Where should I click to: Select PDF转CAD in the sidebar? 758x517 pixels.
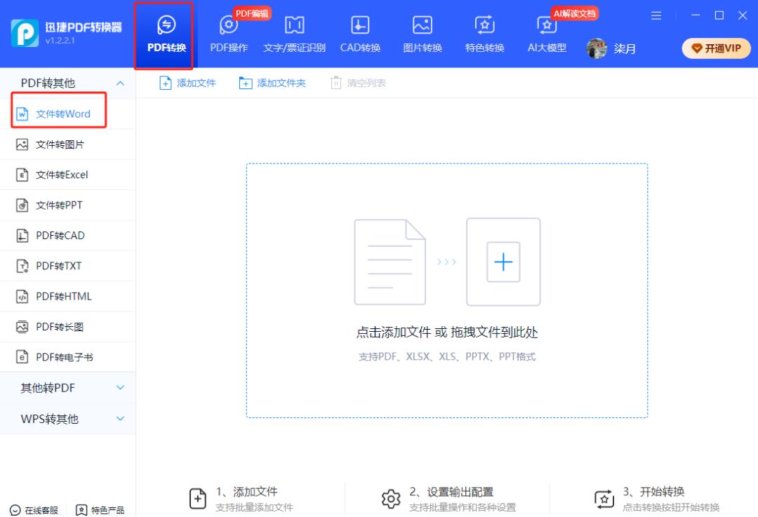[67, 236]
